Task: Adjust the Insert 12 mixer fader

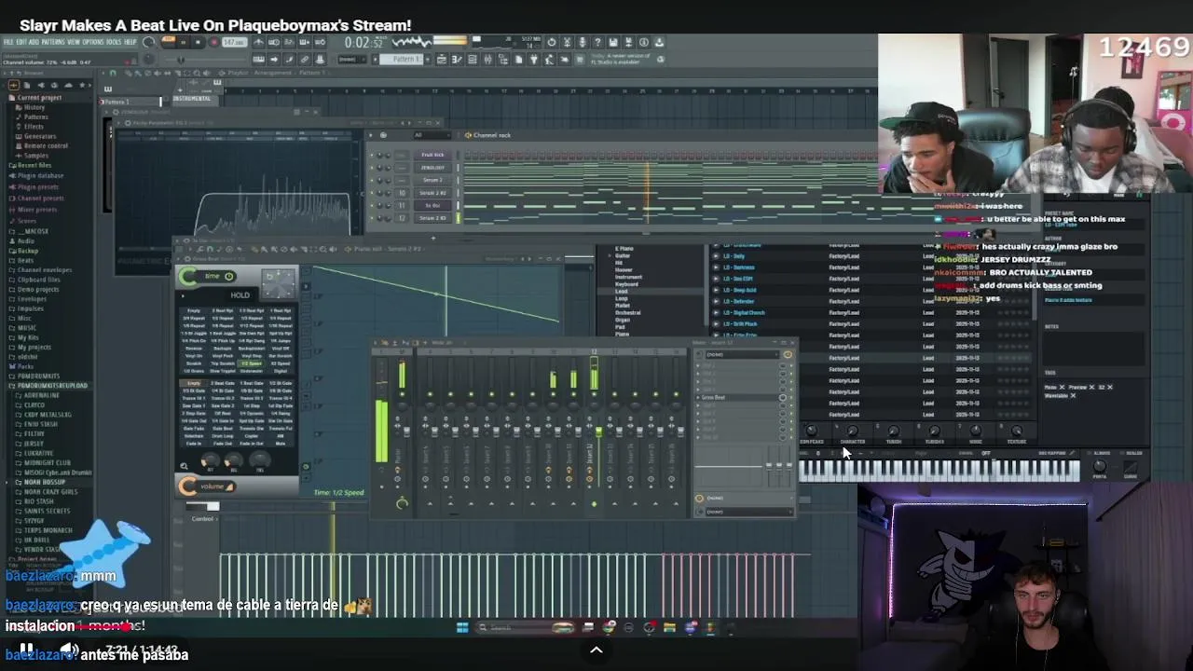Action: pyautogui.click(x=598, y=431)
